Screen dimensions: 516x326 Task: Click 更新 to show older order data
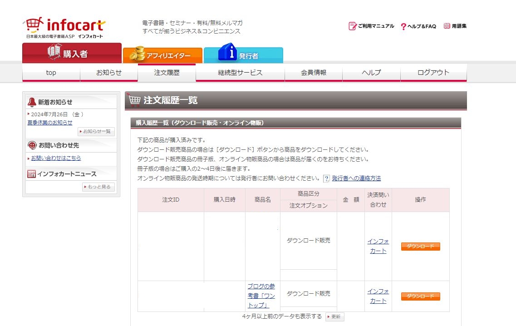click(x=334, y=316)
